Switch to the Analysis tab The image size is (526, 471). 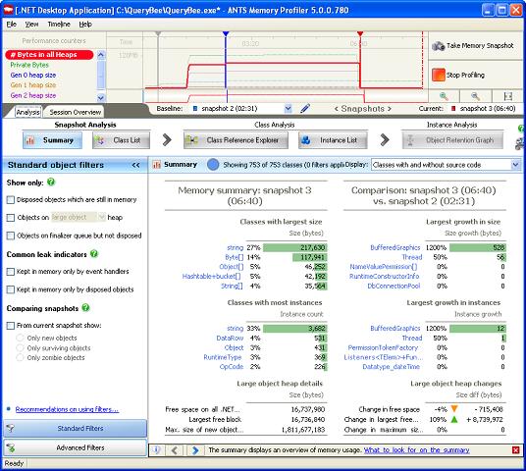pyautogui.click(x=28, y=112)
